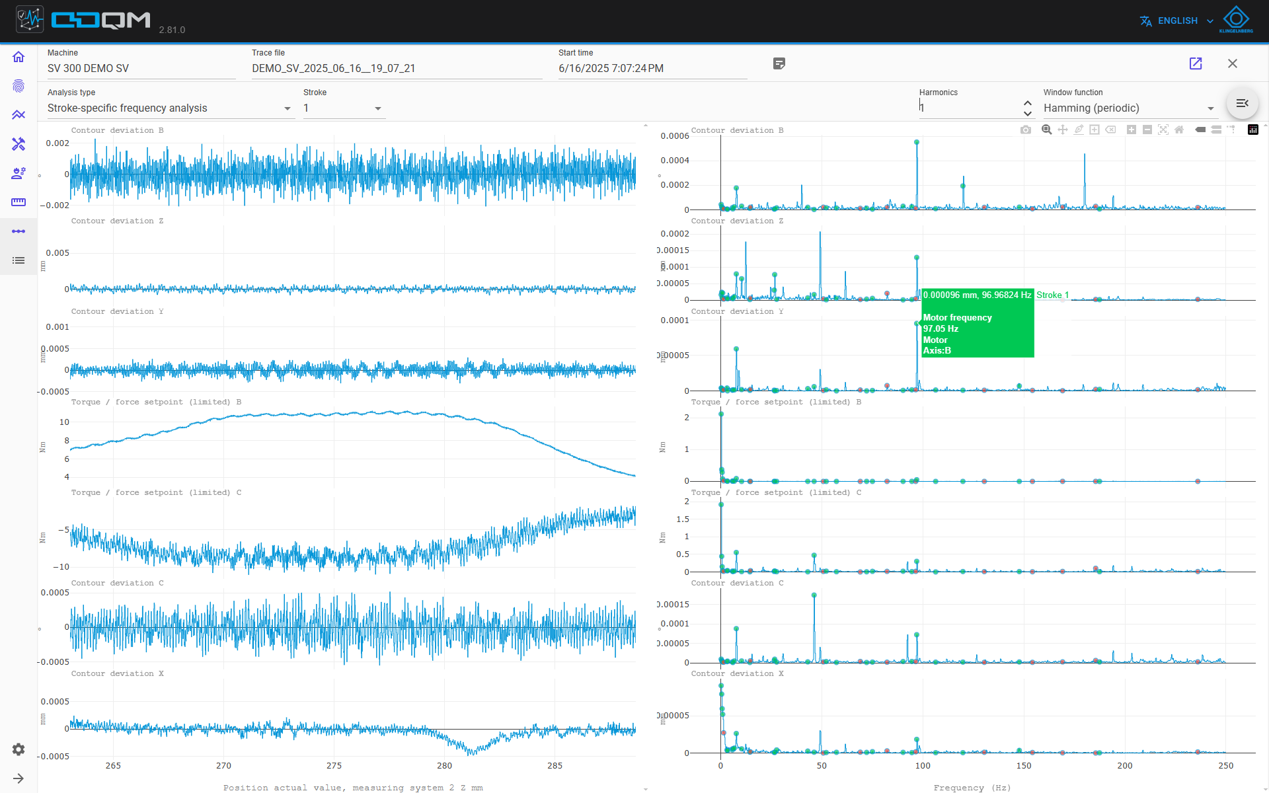
Task: Click the autoscale plot icon
Action: click(x=1163, y=130)
